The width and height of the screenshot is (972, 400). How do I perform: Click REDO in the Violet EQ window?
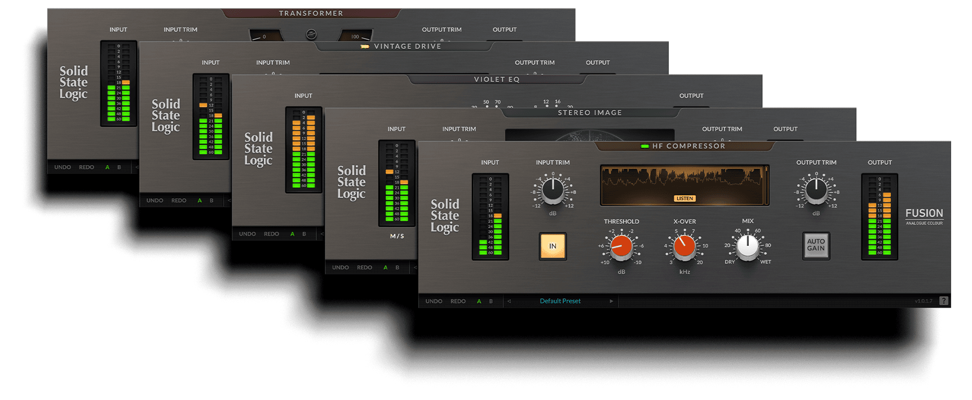click(x=271, y=233)
